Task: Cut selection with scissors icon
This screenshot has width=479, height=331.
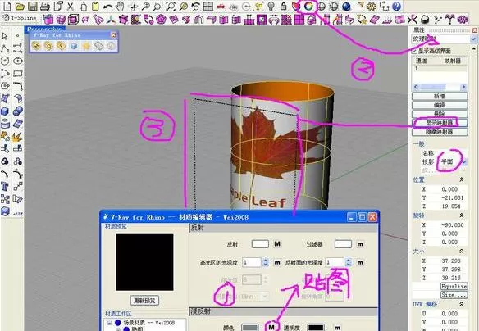Action: 71,6
